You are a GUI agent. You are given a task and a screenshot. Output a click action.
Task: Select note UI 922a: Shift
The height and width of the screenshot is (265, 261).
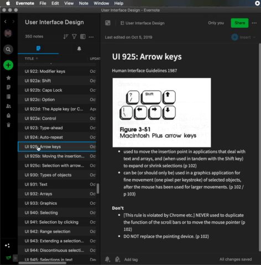57,81
